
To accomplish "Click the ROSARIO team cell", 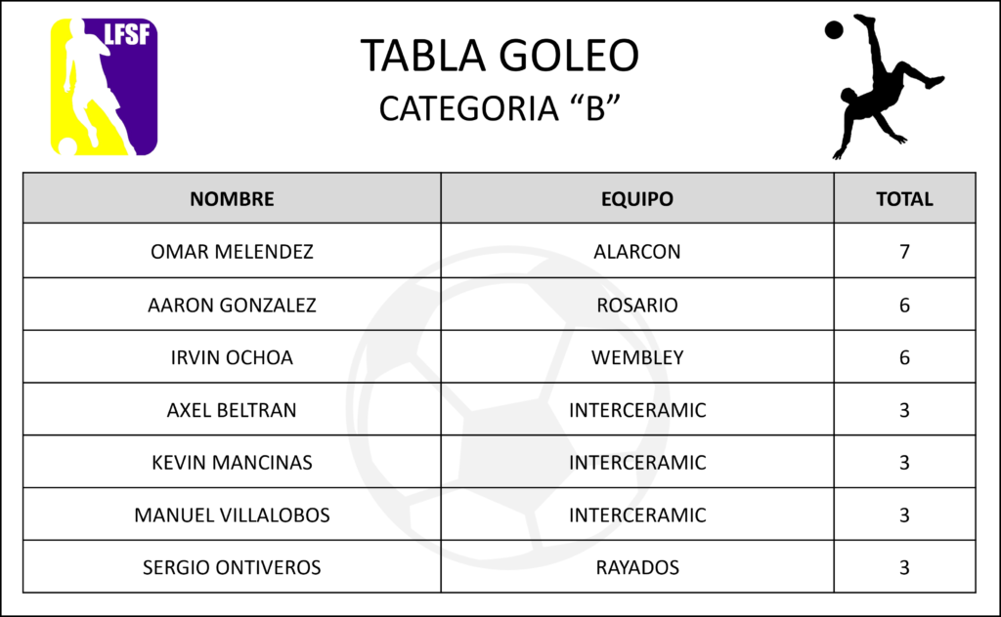I will click(x=637, y=305).
